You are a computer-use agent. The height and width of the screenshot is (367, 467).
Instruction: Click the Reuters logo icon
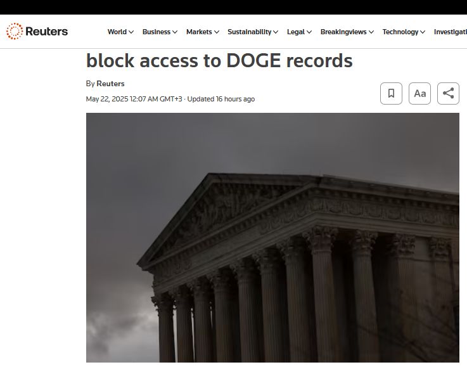tap(15, 31)
